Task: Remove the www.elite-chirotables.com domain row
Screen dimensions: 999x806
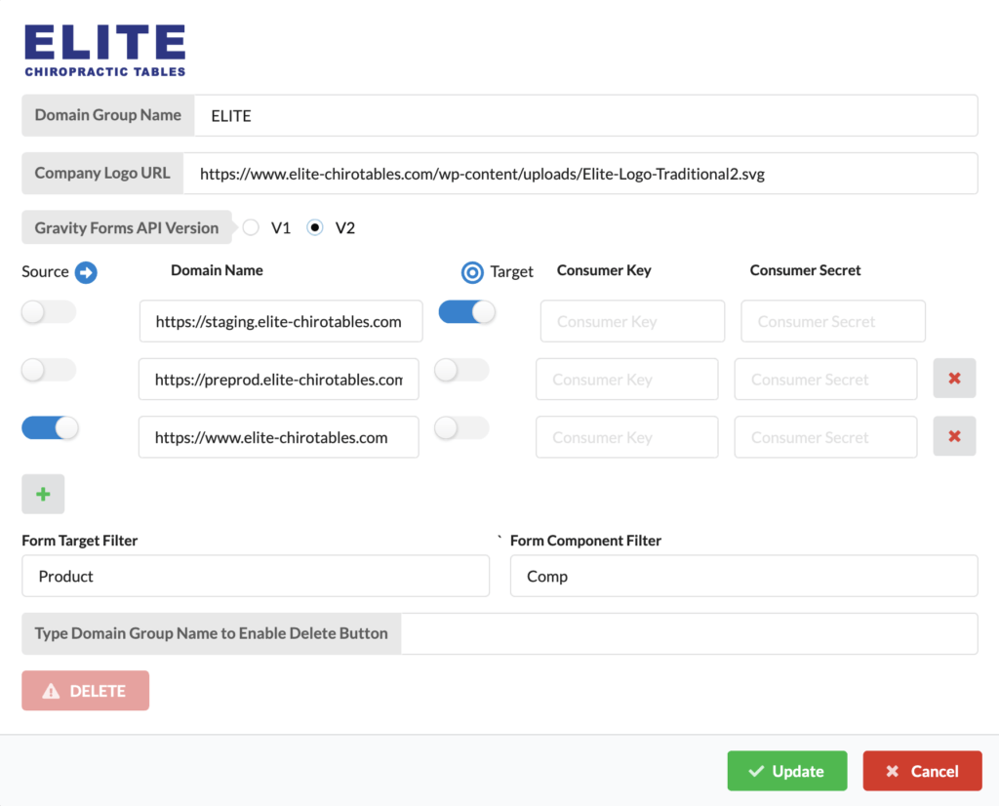Action: pos(954,436)
